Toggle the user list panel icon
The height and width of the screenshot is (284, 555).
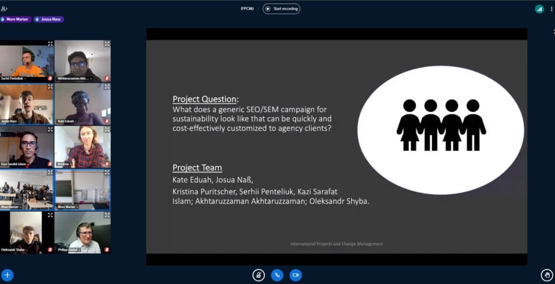4,9
